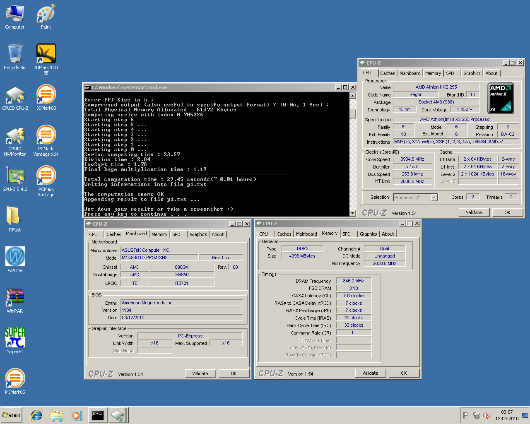
Task: Open Windows Explorer from the taskbar
Action: point(57,415)
